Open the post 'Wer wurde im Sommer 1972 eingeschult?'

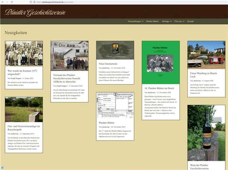[22, 72]
